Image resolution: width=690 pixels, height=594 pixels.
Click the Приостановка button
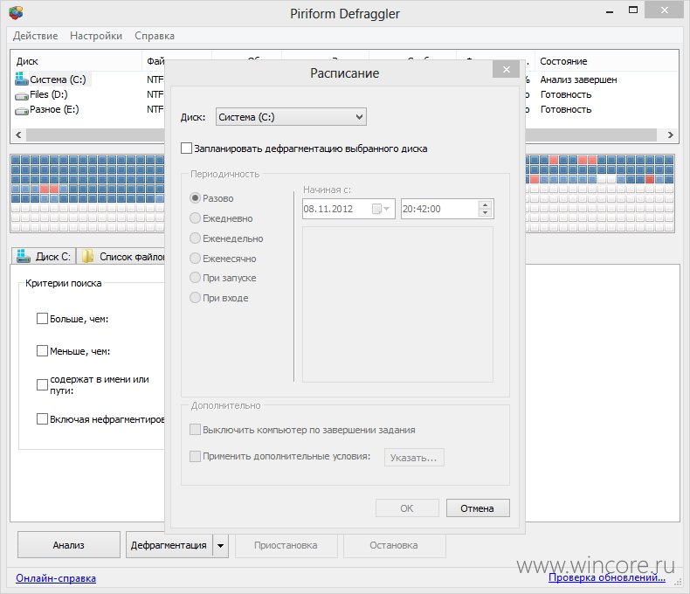[286, 546]
